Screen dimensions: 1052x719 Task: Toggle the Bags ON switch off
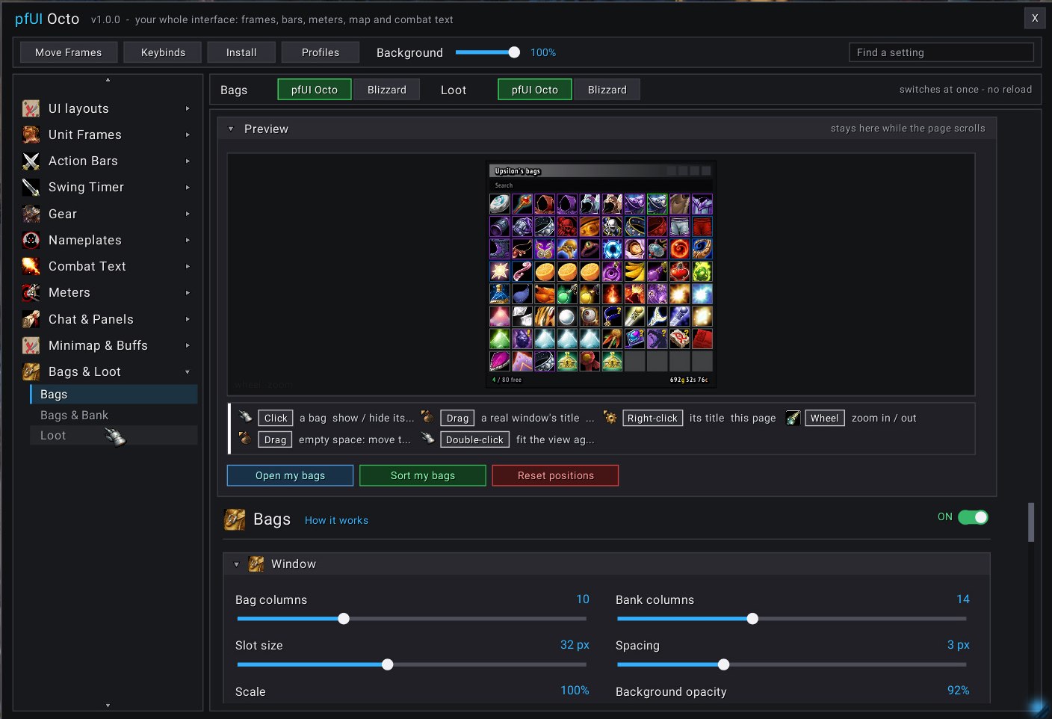pos(973,517)
